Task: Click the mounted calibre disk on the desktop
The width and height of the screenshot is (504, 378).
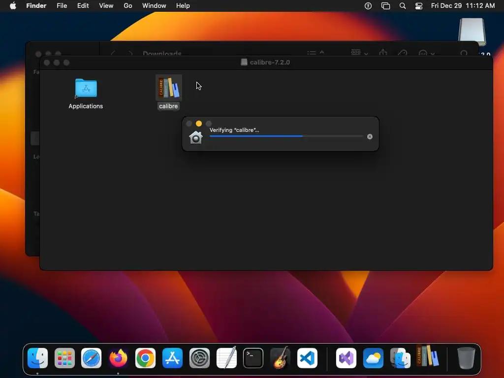Action: 472,31
